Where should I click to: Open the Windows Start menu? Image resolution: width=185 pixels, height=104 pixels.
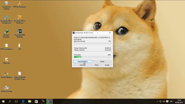(x=3, y=101)
